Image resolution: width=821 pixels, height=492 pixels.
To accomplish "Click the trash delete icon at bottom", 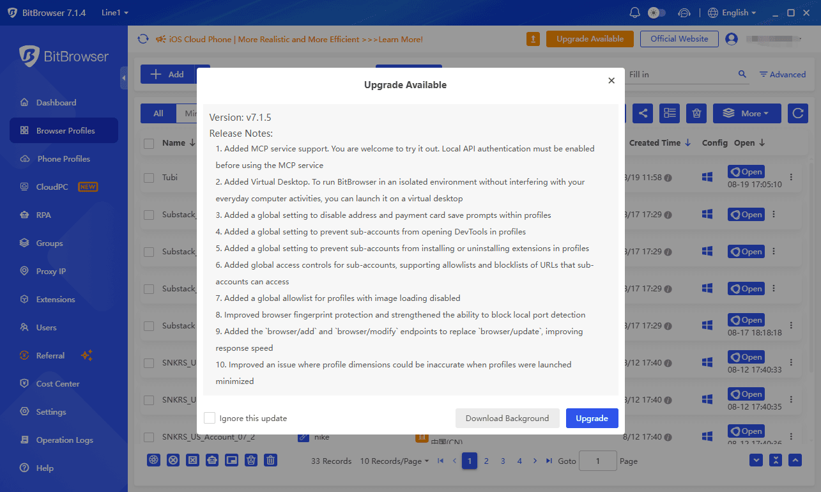I will [x=271, y=460].
